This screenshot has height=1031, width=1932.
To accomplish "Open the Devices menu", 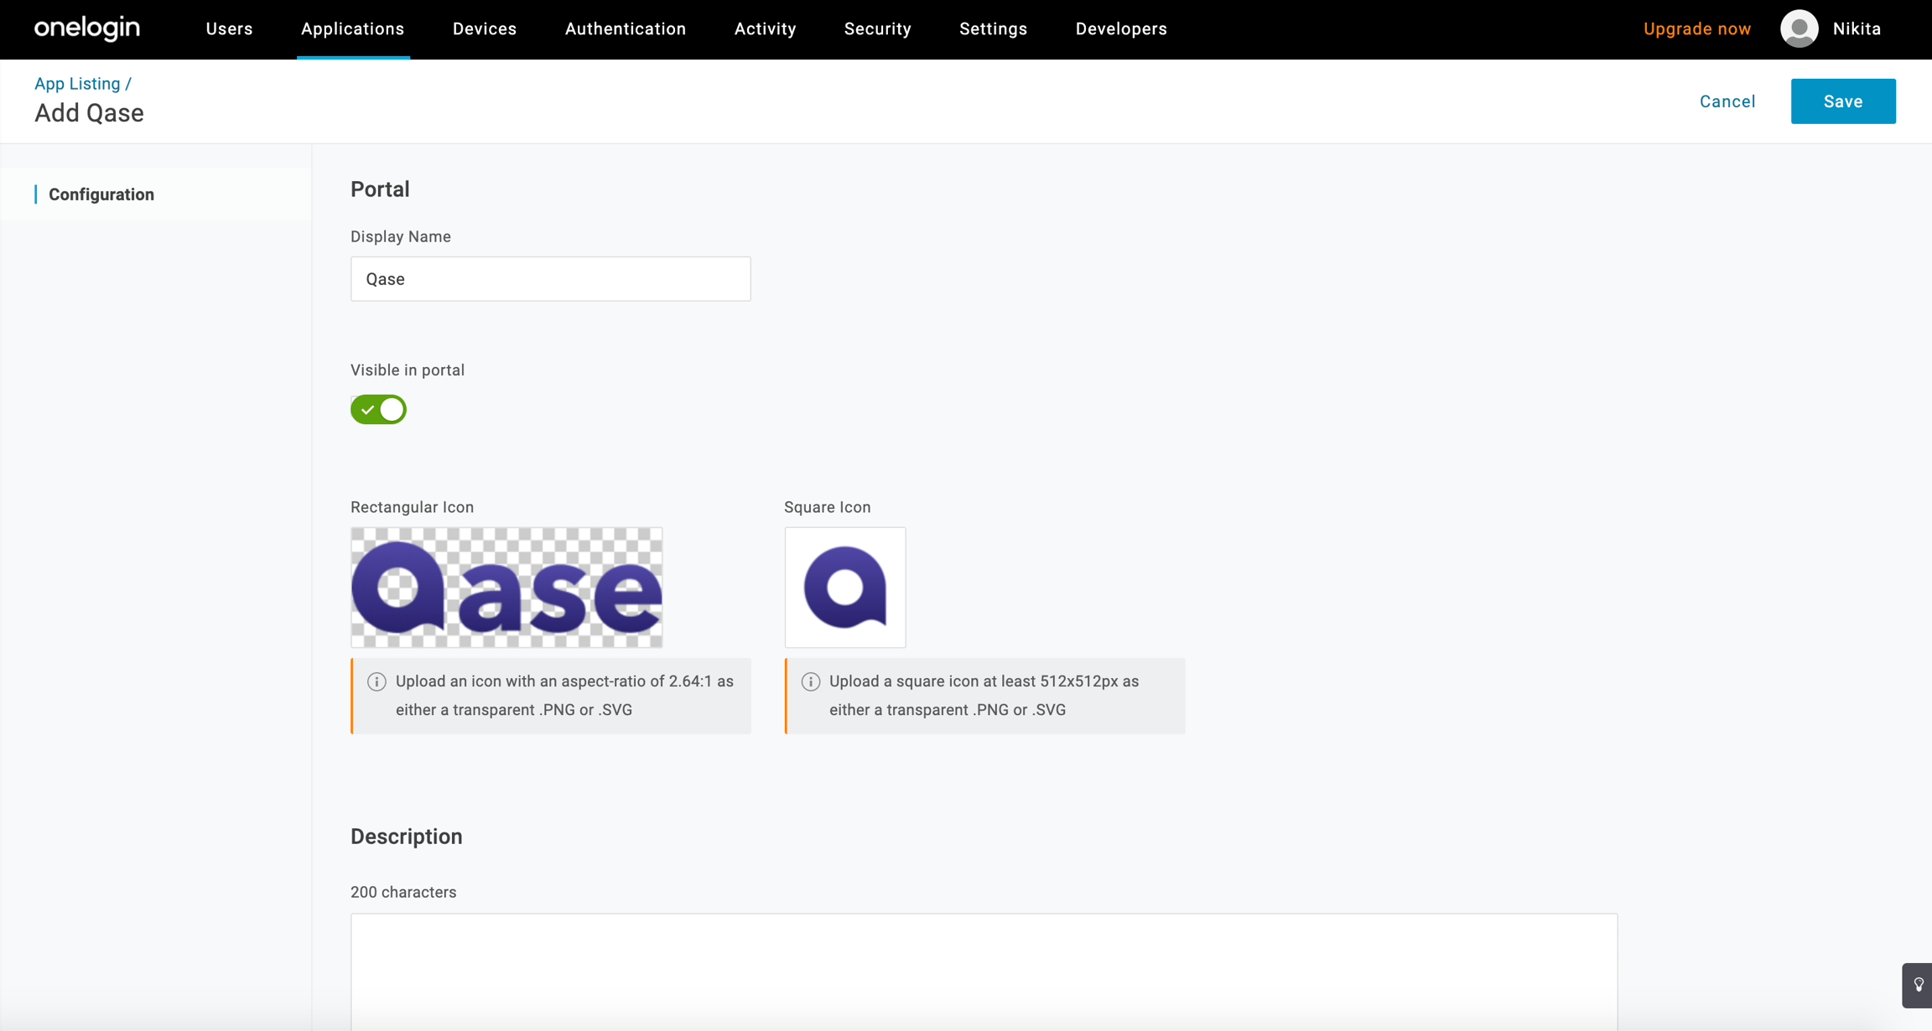I will tap(485, 29).
